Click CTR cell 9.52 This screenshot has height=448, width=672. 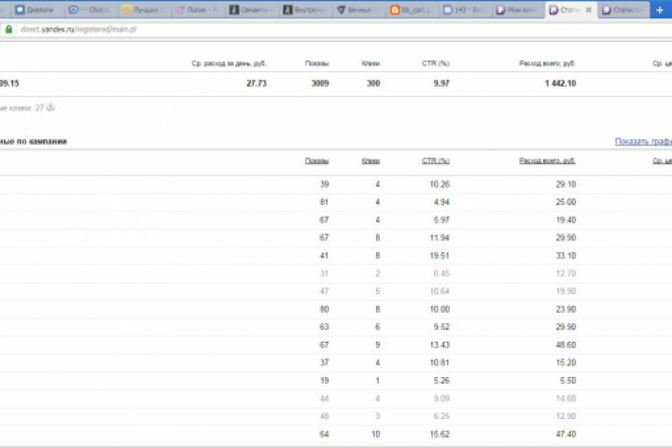[441, 327]
